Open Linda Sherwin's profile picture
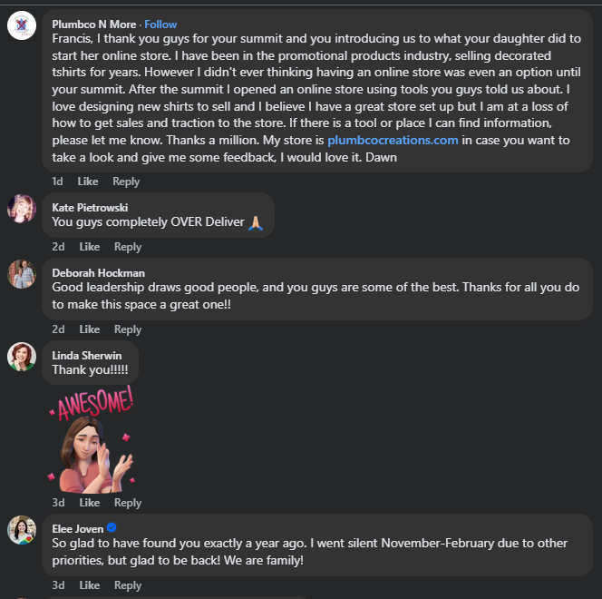 click(22, 356)
